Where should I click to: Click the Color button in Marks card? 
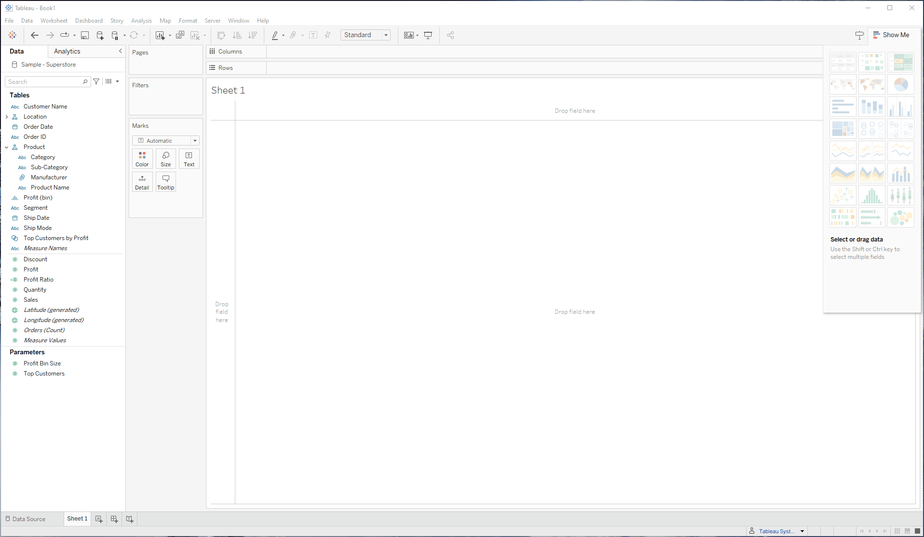click(x=142, y=159)
